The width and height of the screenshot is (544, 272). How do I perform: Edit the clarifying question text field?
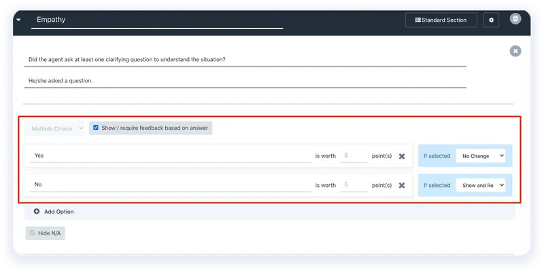[245, 59]
